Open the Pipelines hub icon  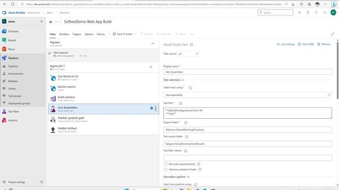[4, 58]
